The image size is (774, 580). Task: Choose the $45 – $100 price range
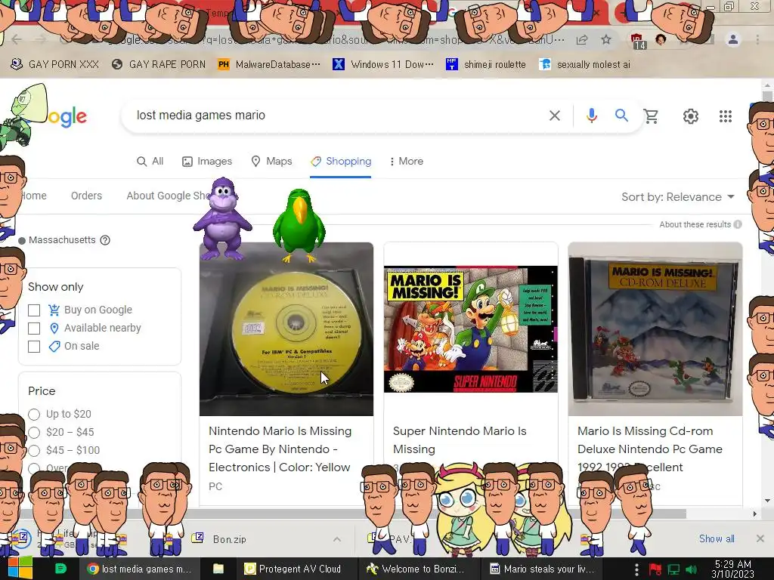[34, 450]
